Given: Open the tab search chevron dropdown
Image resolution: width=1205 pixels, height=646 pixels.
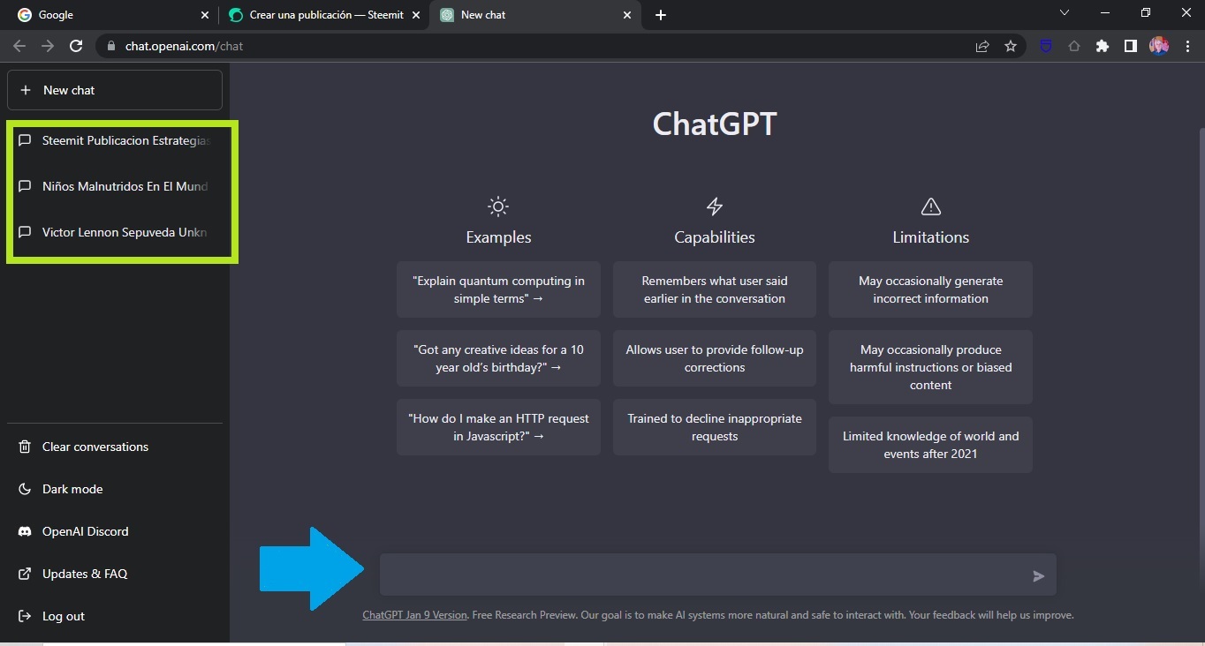Looking at the screenshot, I should pos(1065,13).
